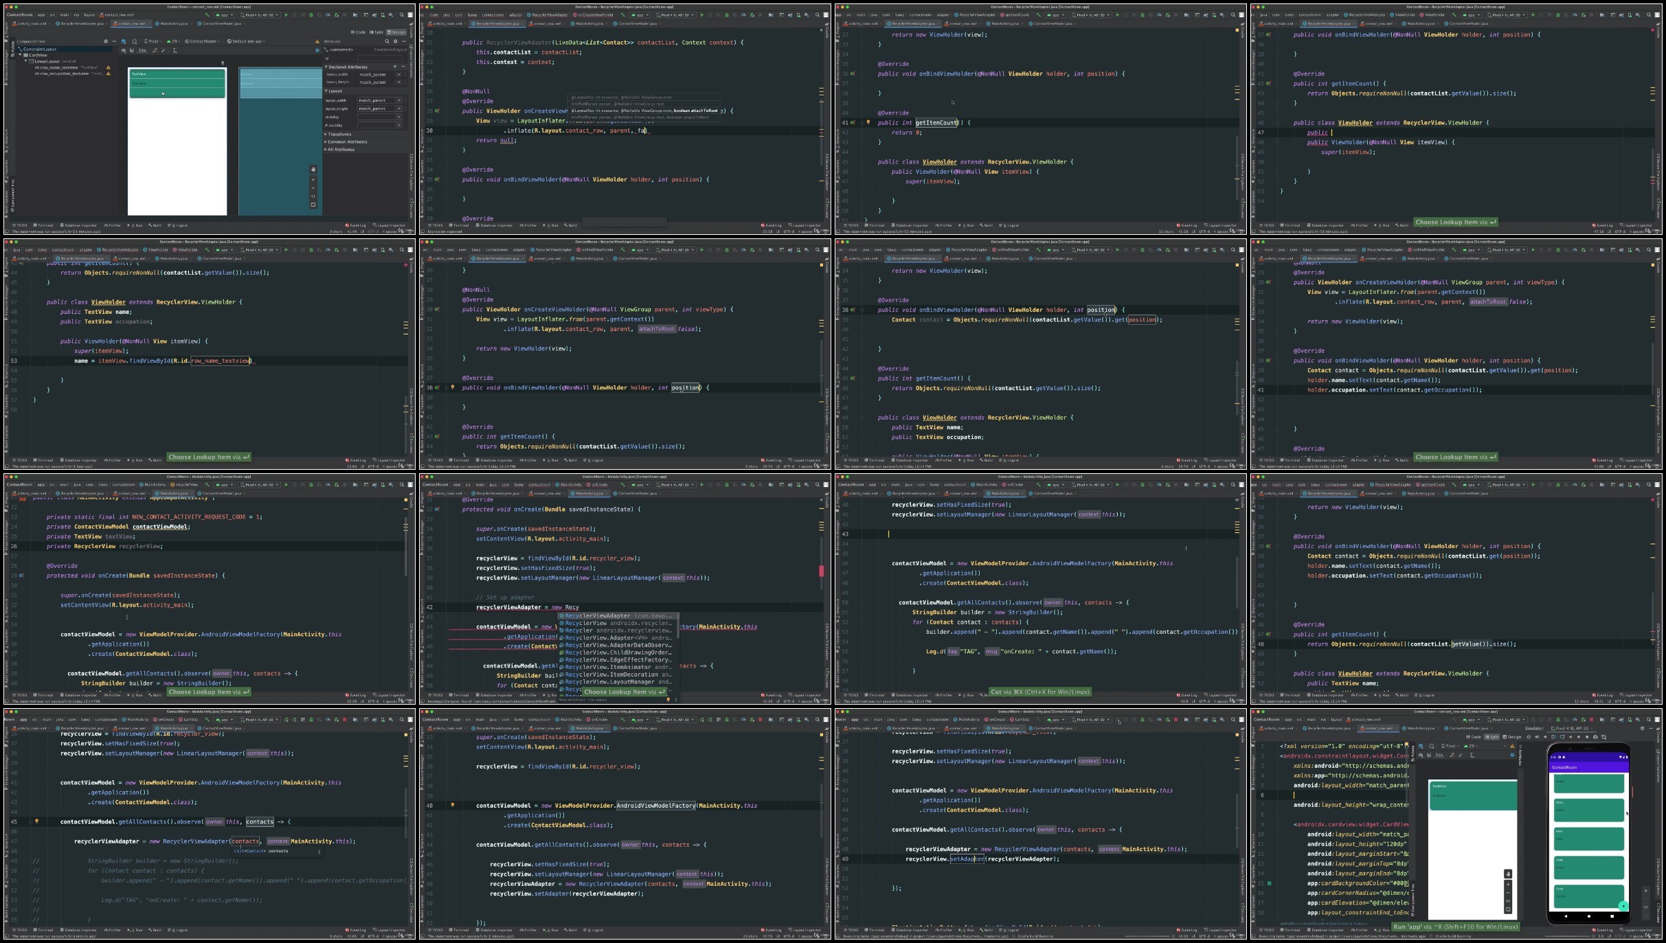Open Guidelines tool icon in Design-view frame
This screenshot has height=943, width=1666.
point(175,50)
